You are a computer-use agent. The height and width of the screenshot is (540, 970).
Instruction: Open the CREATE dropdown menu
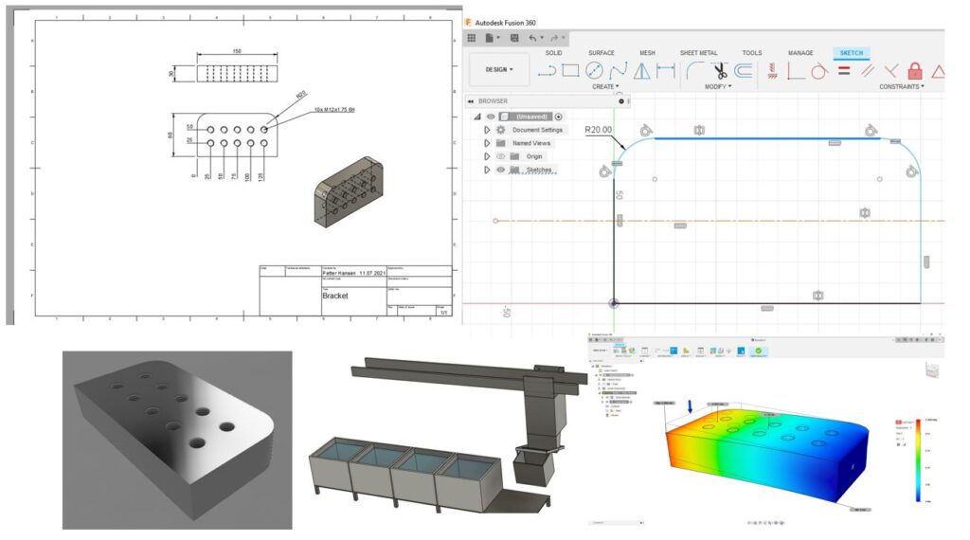[605, 86]
